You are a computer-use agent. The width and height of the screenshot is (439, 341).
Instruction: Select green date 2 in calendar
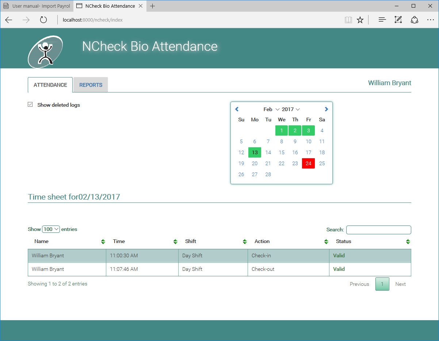pos(295,130)
